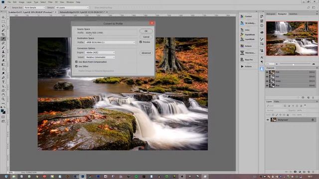Select the Rectangular Marquee tool

(x=3, y=21)
